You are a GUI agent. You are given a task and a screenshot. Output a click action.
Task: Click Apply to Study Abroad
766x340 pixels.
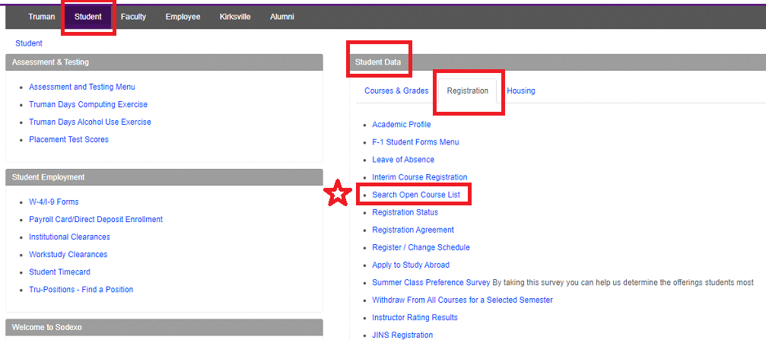(411, 265)
